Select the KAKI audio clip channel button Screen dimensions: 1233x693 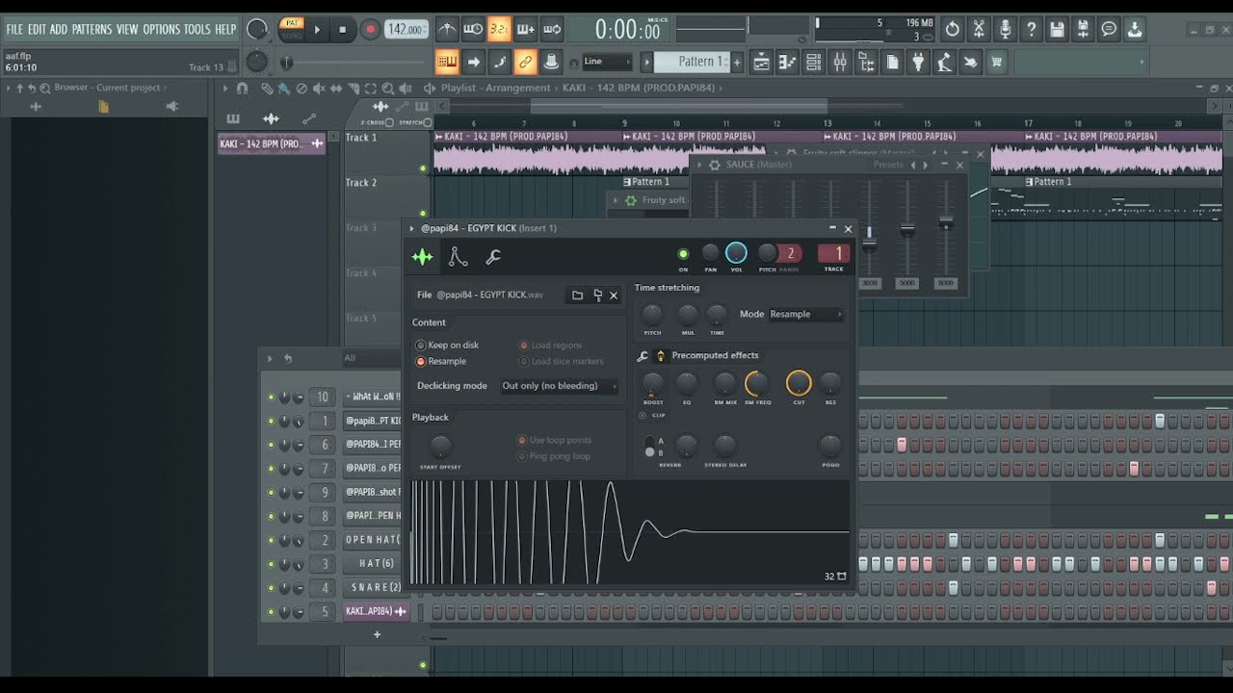[376, 611]
